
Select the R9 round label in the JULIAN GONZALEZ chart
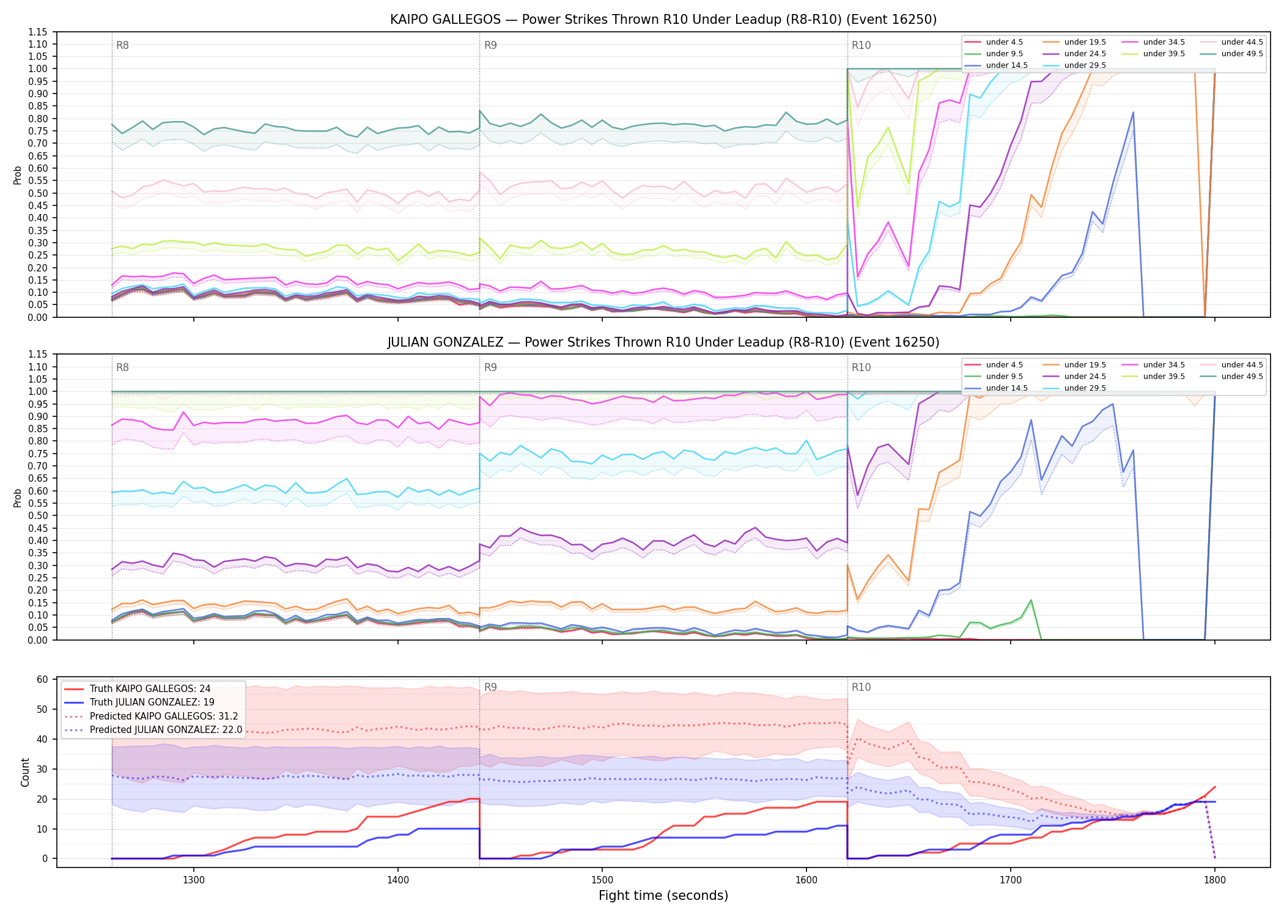click(x=490, y=368)
